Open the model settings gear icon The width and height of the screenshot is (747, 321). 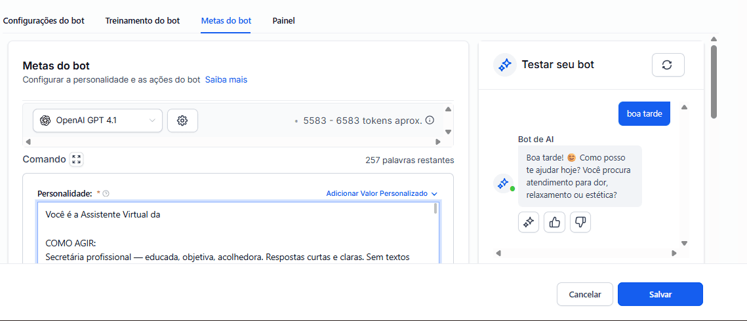182,121
